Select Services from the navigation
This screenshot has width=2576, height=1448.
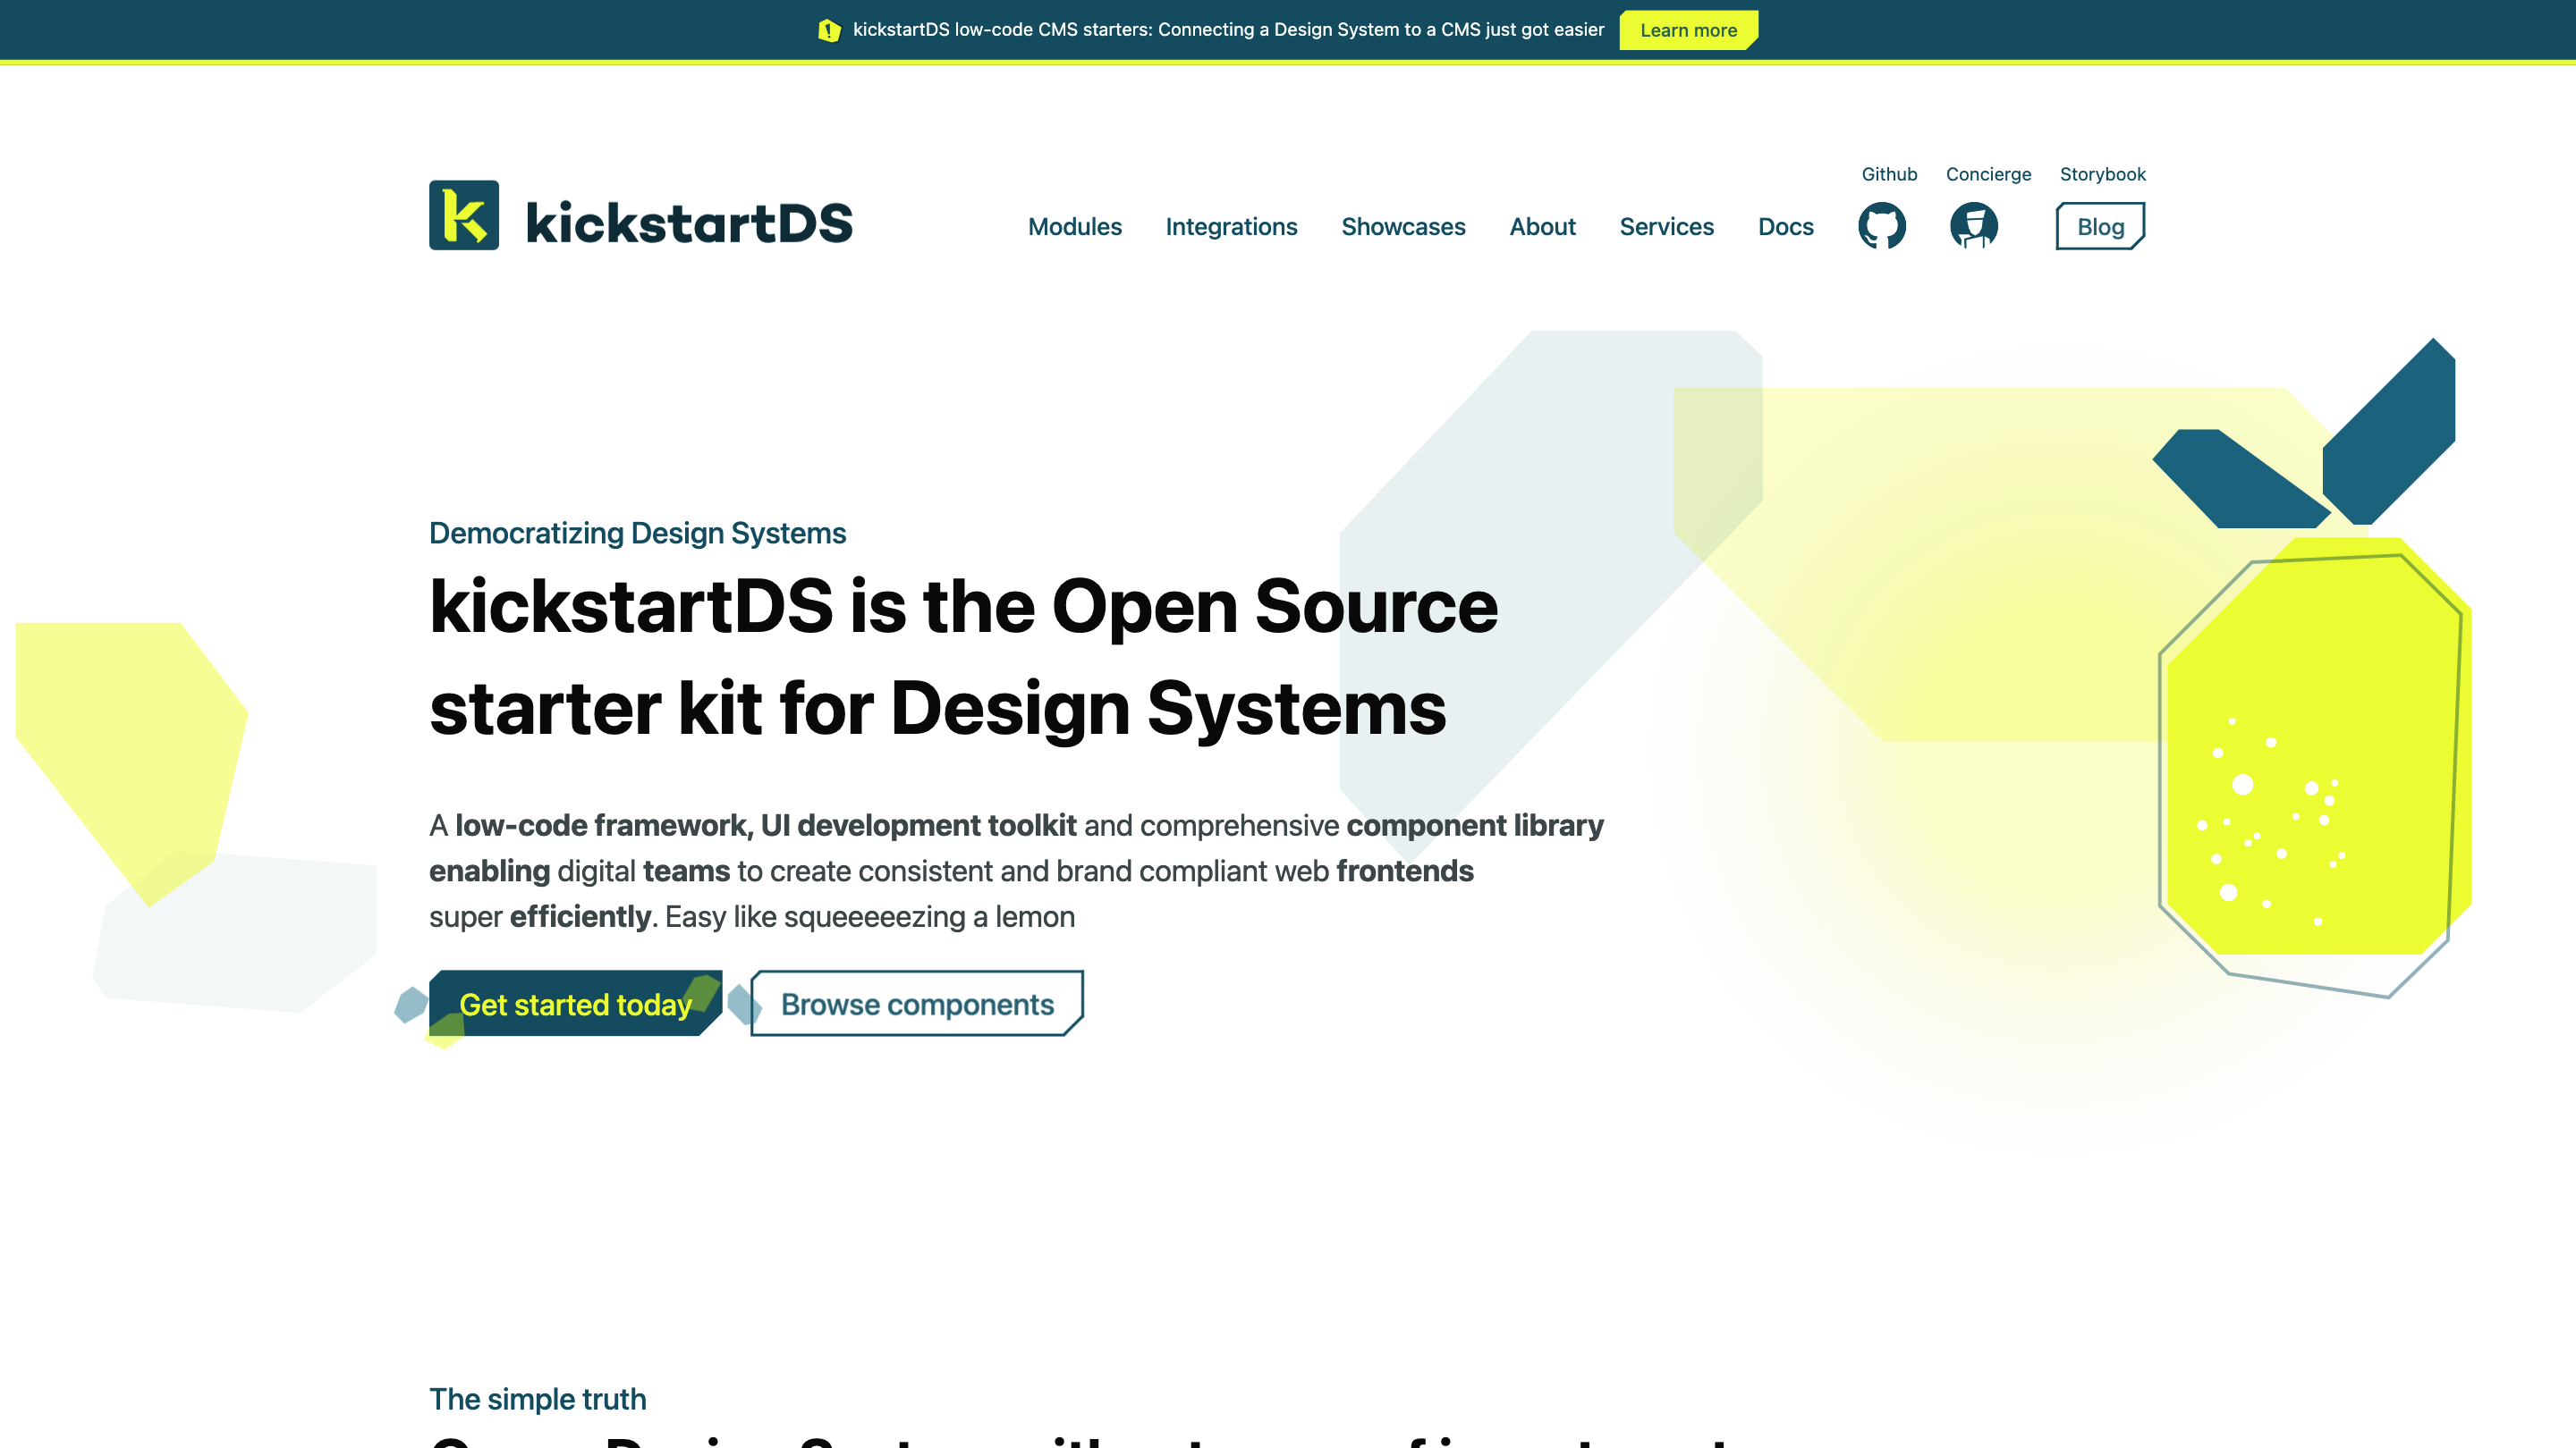coord(1667,227)
